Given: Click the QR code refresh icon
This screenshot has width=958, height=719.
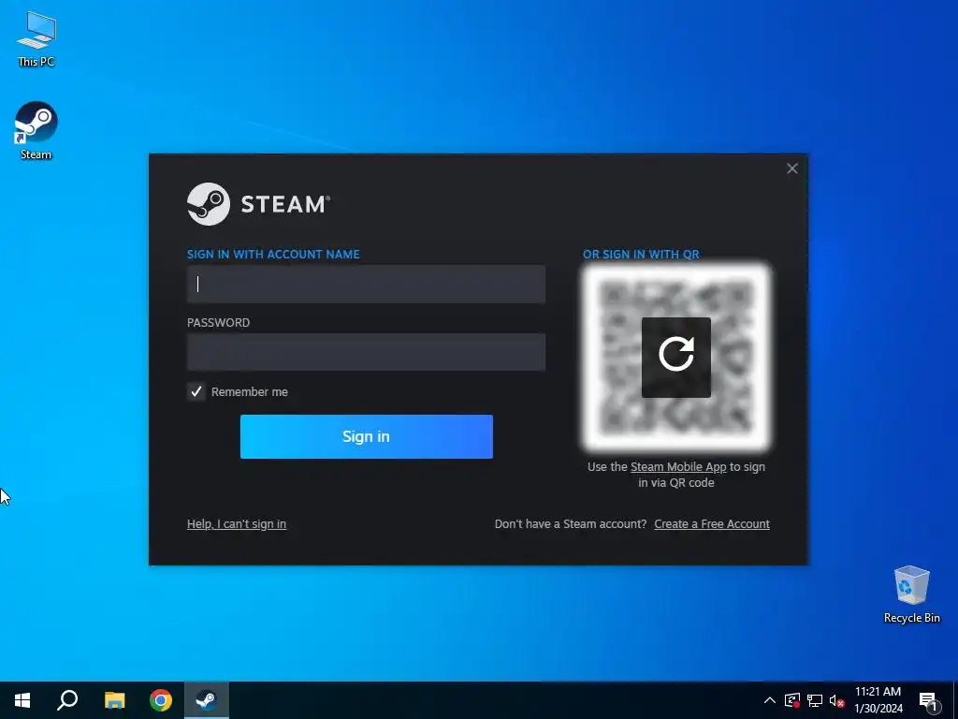Looking at the screenshot, I should click(x=675, y=357).
